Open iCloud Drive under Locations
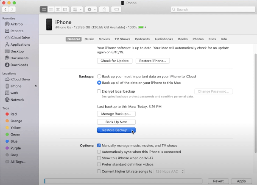Image resolution: width=257 pixels, height=185 pixels. tap(17, 79)
